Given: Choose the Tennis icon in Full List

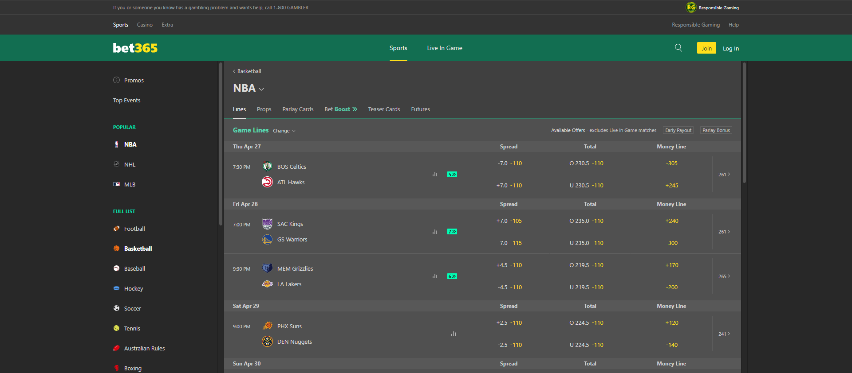Looking at the screenshot, I should [116, 328].
